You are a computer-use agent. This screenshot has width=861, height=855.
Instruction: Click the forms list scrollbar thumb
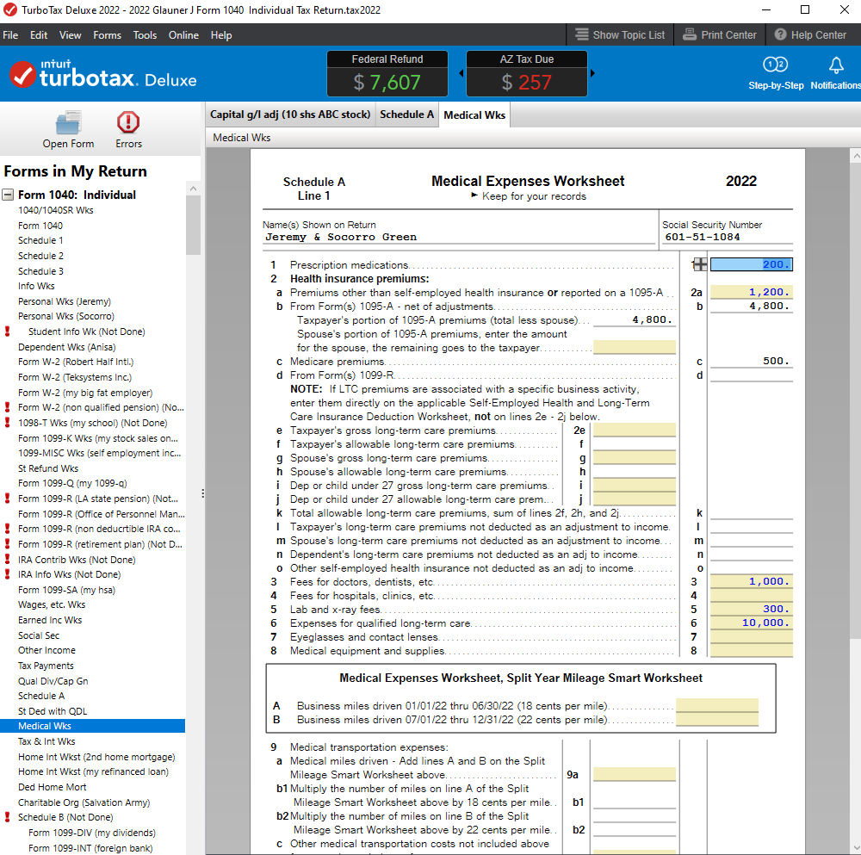pyautogui.click(x=193, y=225)
